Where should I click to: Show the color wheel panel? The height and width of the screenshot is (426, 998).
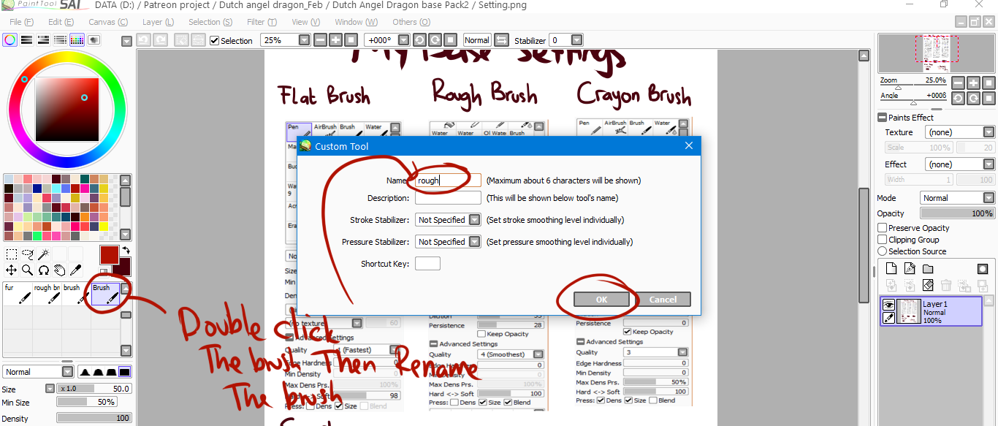9,40
